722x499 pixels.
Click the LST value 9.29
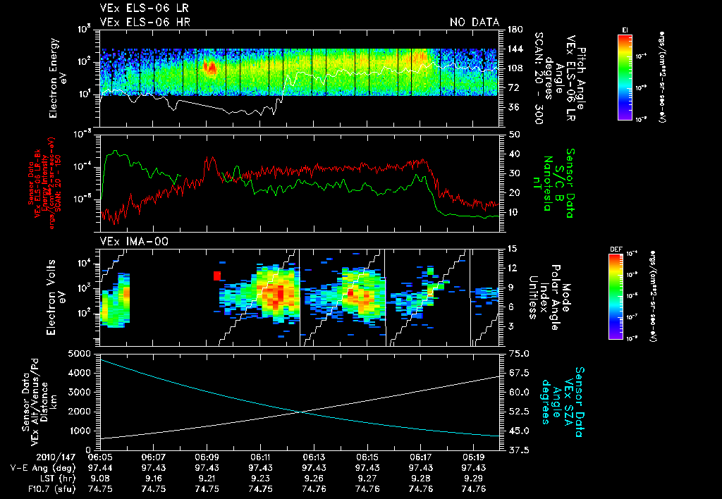tap(474, 479)
